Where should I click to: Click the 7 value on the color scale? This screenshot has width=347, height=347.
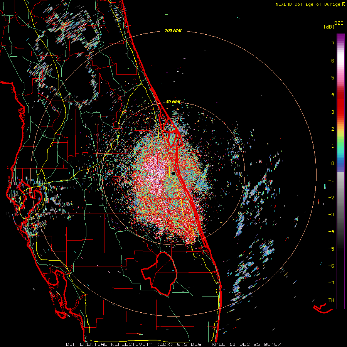point(333,43)
